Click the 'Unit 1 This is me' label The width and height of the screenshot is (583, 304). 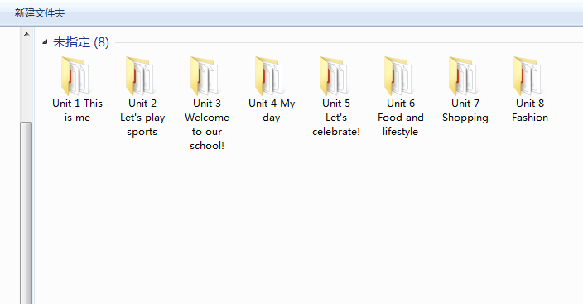77,110
